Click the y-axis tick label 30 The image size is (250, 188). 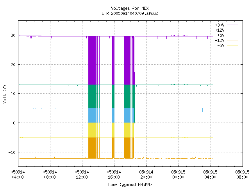(x=13, y=35)
